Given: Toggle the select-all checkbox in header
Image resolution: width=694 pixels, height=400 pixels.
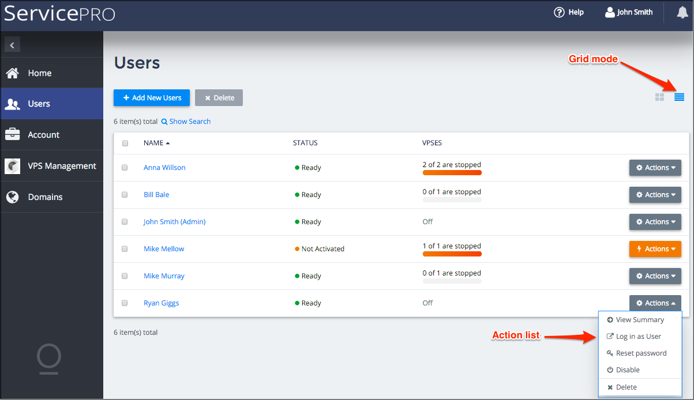Looking at the screenshot, I should pyautogui.click(x=125, y=144).
